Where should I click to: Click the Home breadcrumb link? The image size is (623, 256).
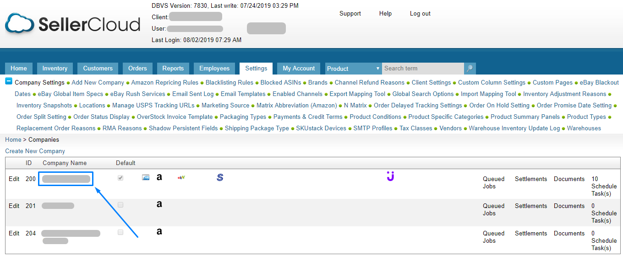13,140
